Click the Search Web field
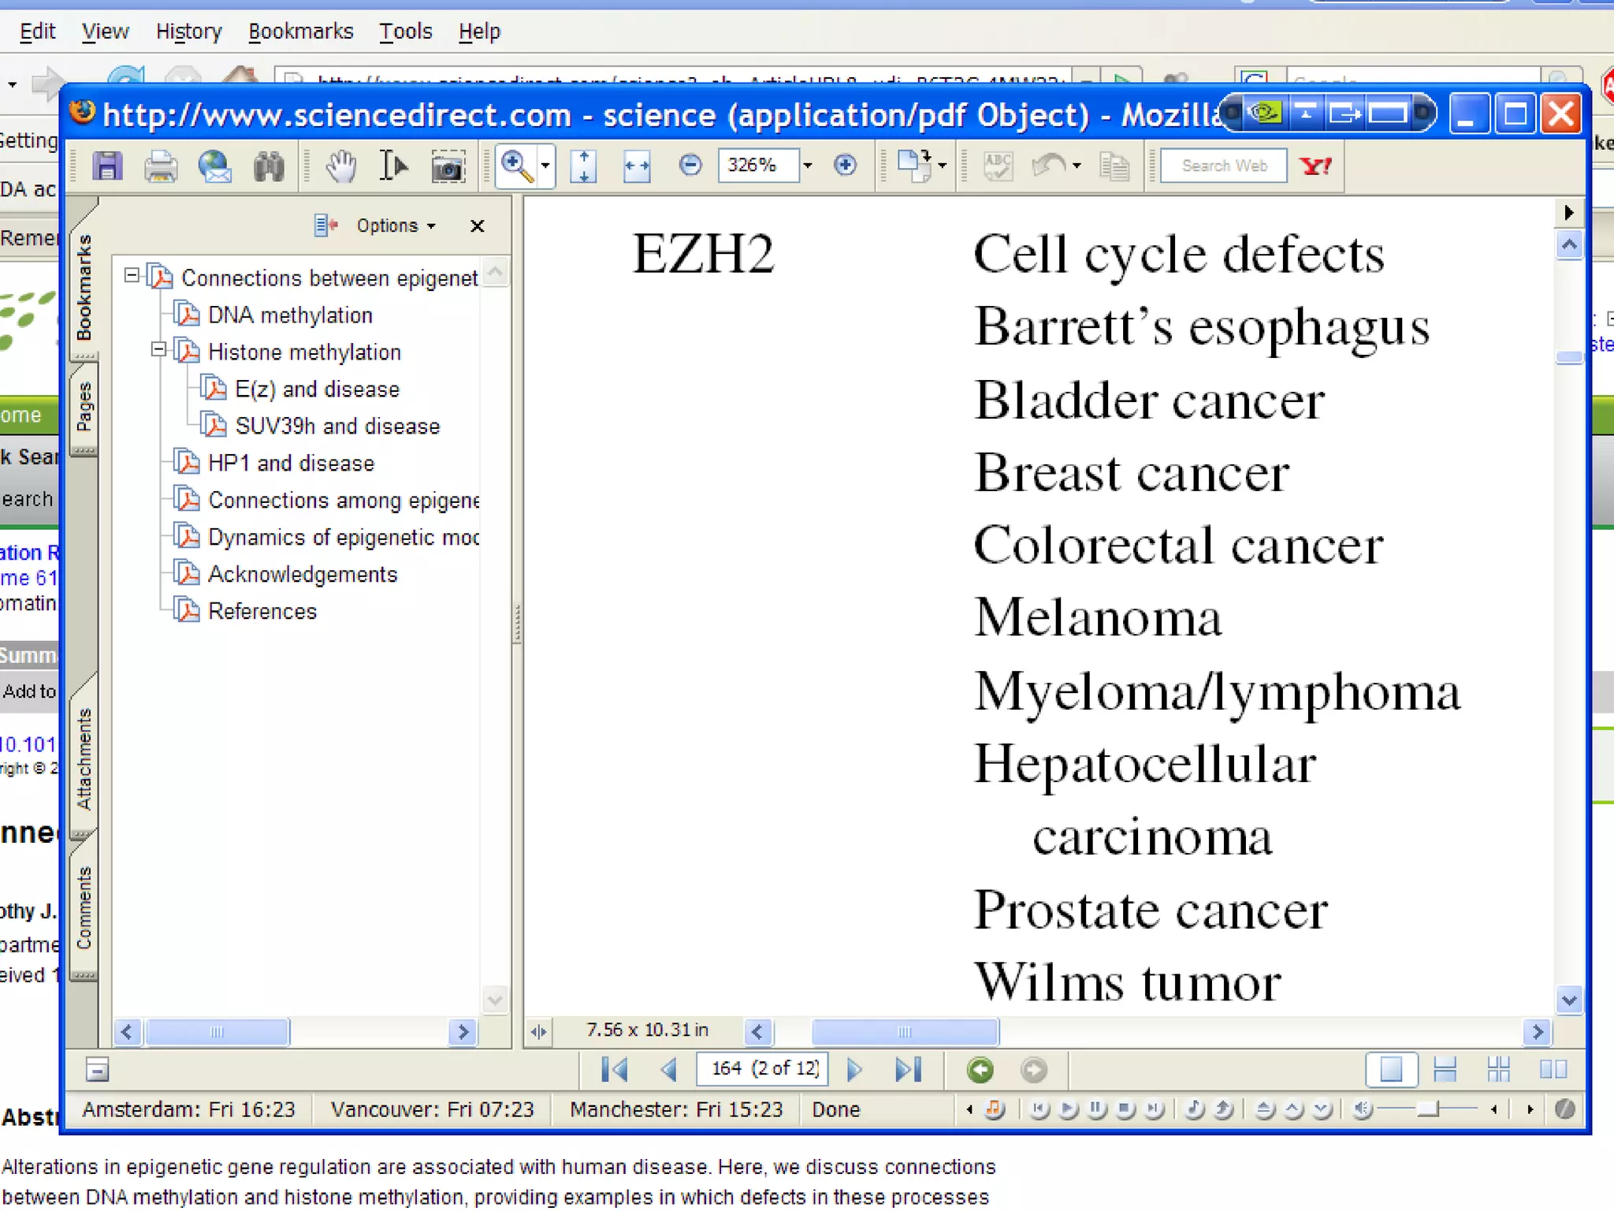This screenshot has height=1211, width=1614. [x=1223, y=166]
